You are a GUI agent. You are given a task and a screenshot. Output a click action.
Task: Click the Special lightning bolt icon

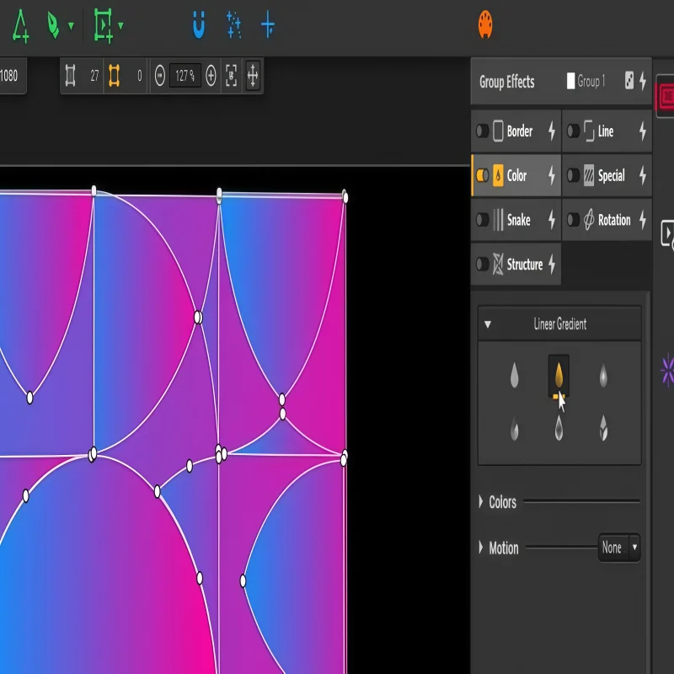pos(643,175)
